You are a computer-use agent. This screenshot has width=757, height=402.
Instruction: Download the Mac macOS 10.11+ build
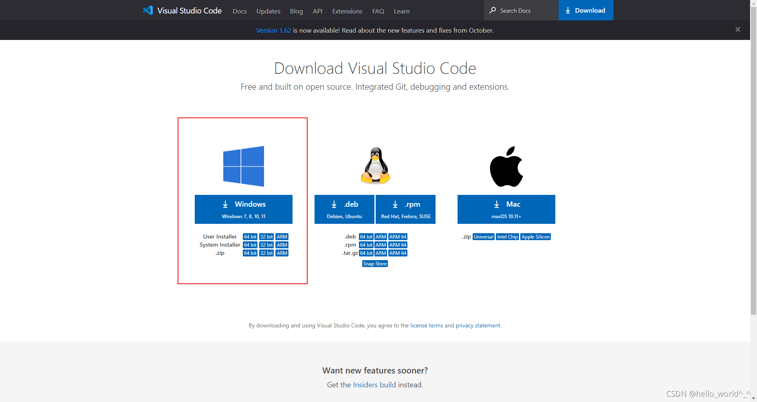506,209
